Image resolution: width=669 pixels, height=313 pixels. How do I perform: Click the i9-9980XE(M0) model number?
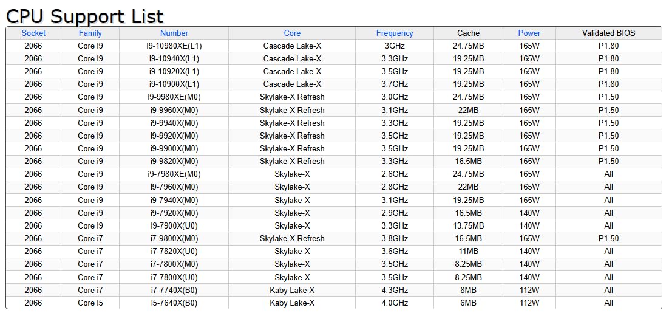174,97
